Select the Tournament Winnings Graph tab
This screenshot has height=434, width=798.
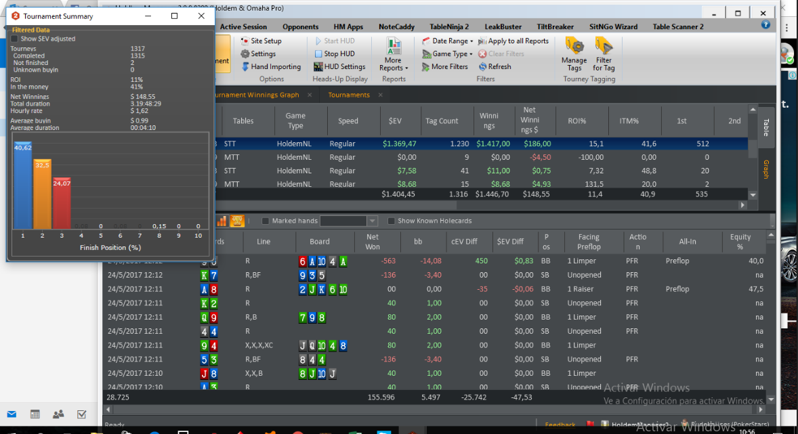[x=257, y=95]
